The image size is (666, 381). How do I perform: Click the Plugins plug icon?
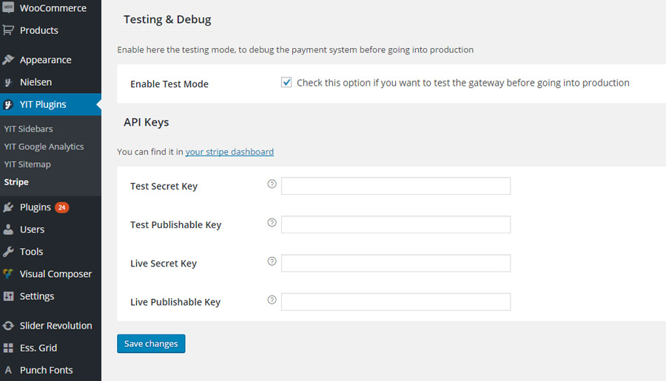click(8, 207)
